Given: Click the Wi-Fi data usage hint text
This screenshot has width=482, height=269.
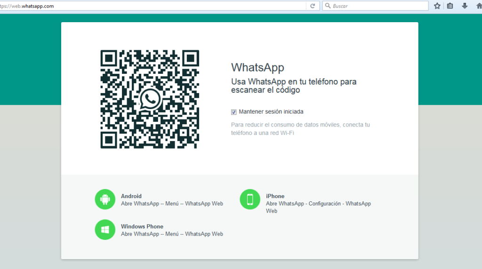Looking at the screenshot, I should (300, 129).
